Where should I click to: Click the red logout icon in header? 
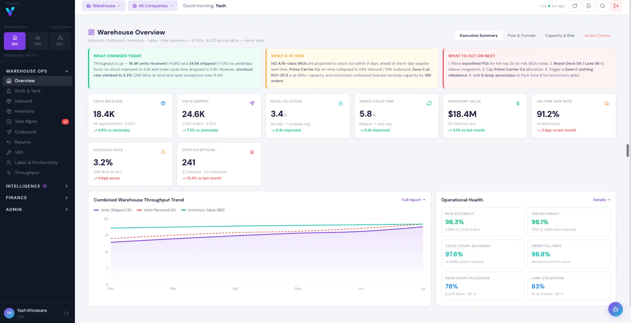(616, 6)
